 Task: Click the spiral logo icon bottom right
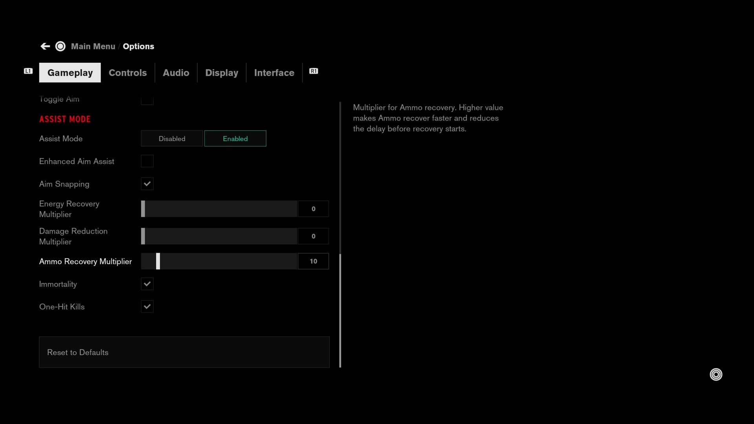pyautogui.click(x=716, y=375)
